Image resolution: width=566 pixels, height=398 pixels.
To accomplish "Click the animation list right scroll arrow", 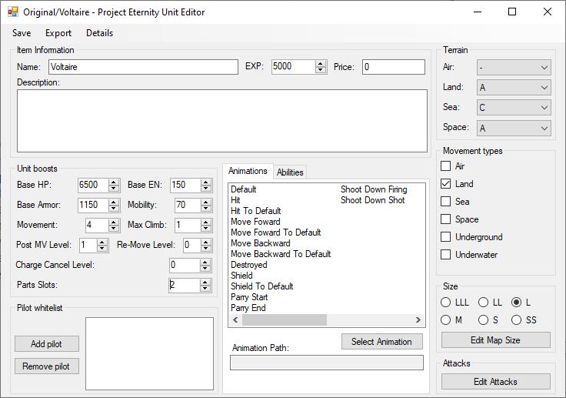I will 418,320.
